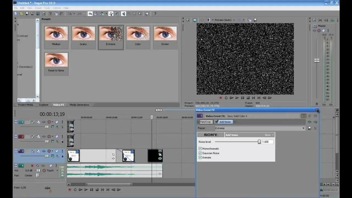Click the Delete Preset X icon
The height and width of the screenshot is (198, 352).
click(315, 128)
